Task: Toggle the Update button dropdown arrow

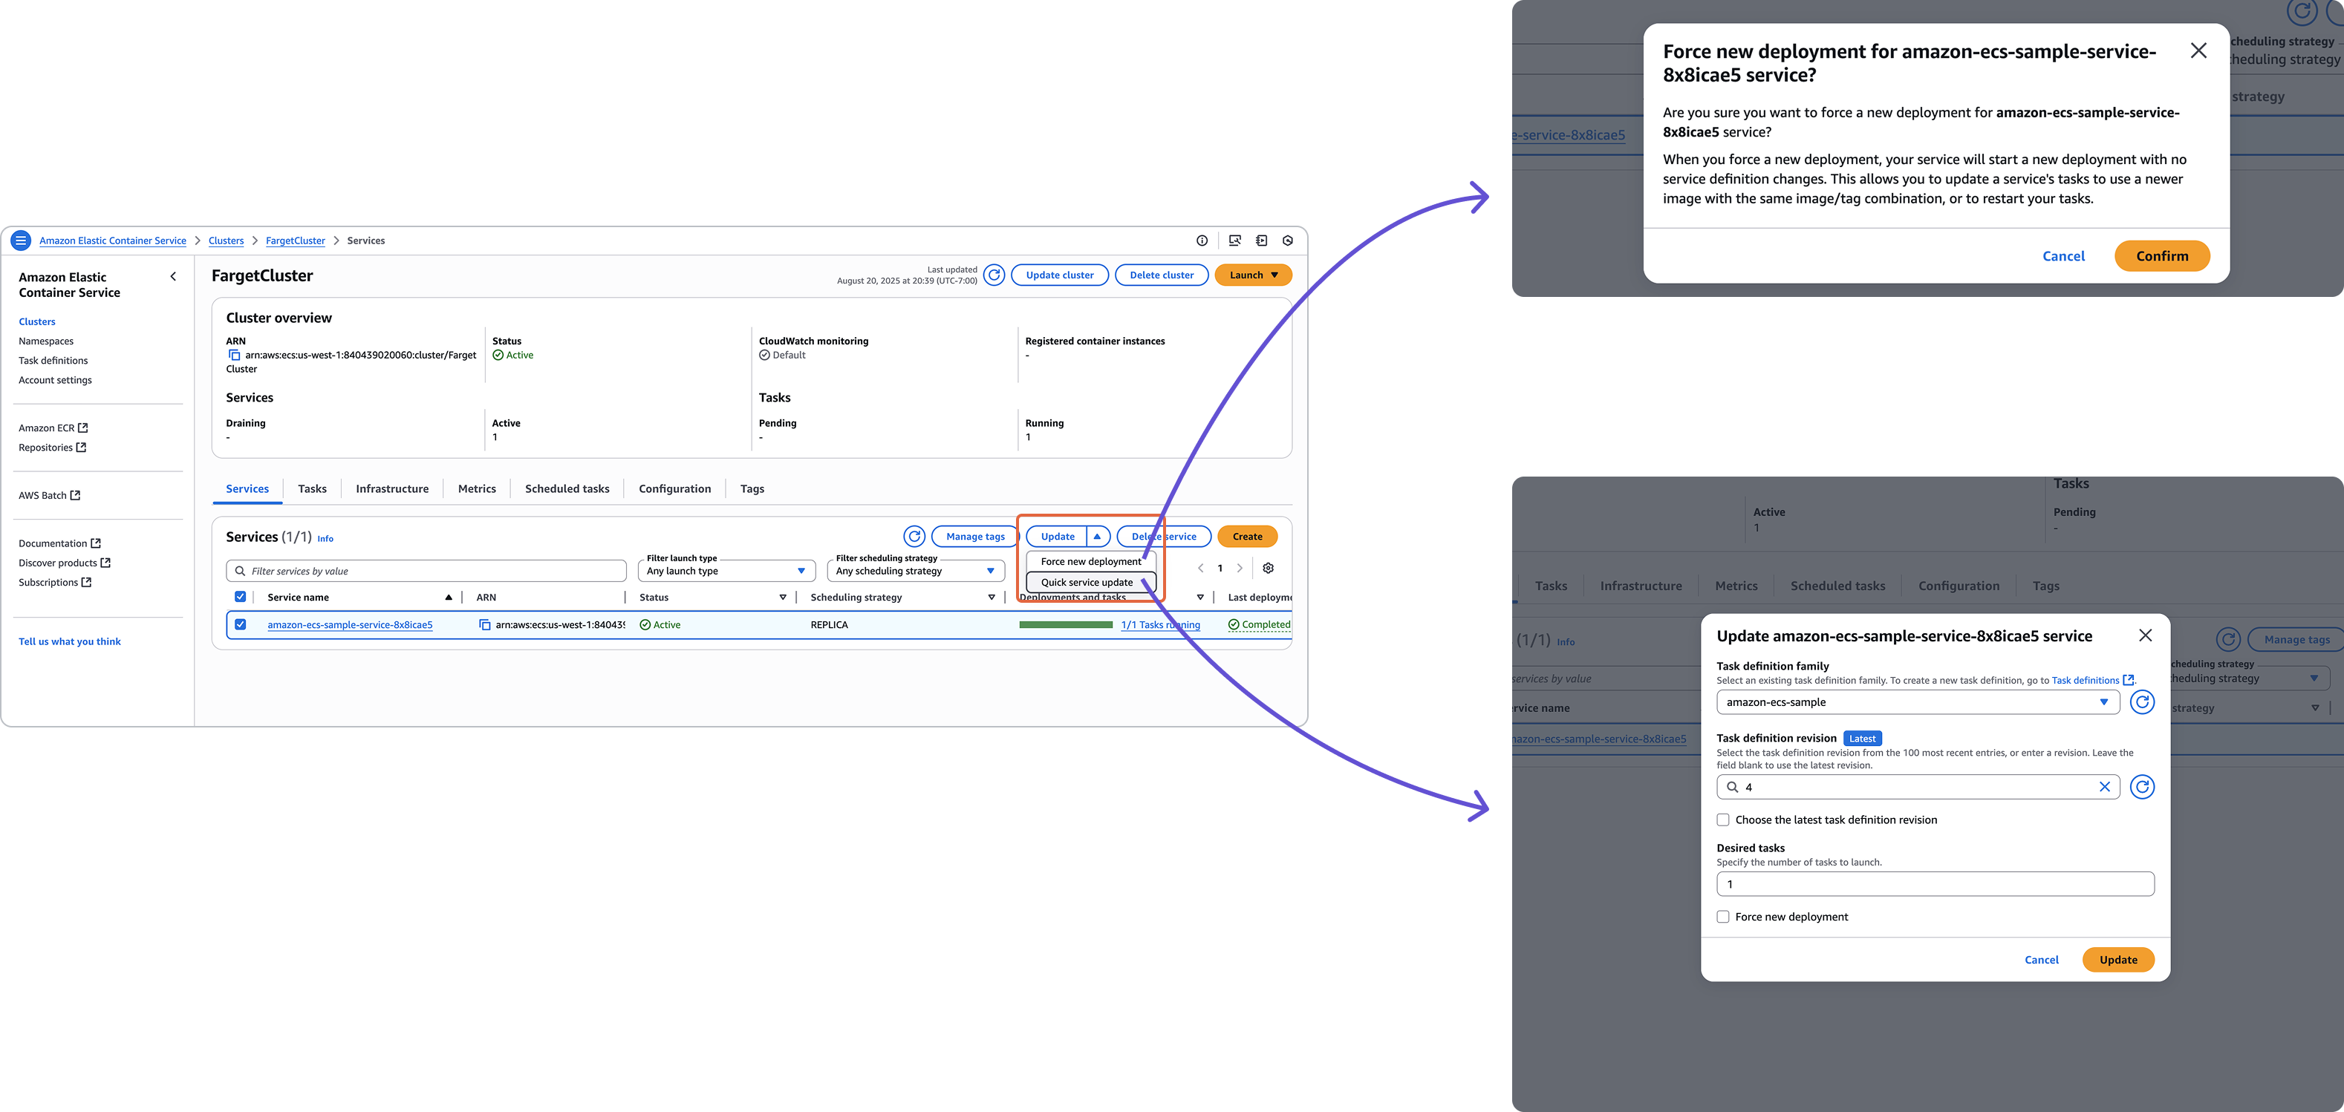Action: pos(1098,537)
